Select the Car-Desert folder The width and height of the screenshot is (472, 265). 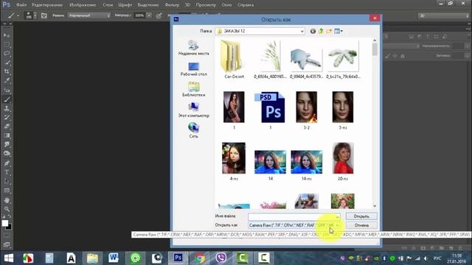[x=234, y=60]
